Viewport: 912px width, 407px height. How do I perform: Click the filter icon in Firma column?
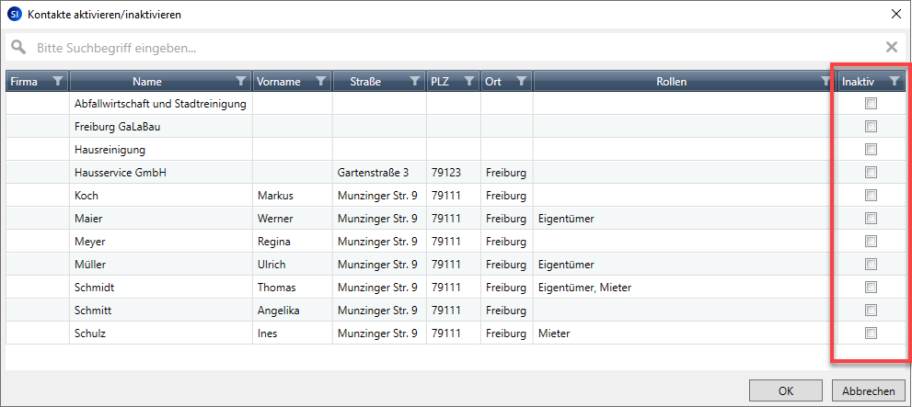[58, 81]
